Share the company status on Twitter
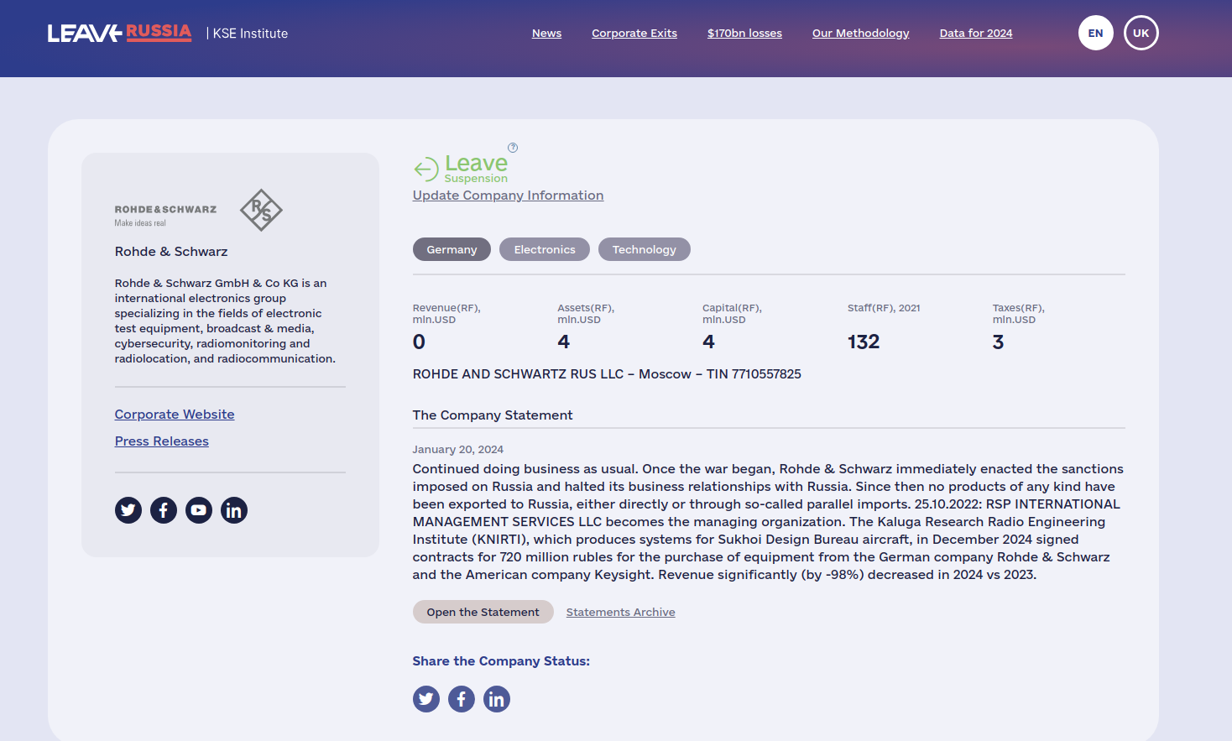Image resolution: width=1232 pixels, height=741 pixels. 426,699
